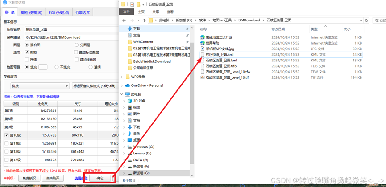Image resolution: width=386 pixels, height=187 pixels.
Task: Open the 主页 ribbon tab in Explorer
Action: point(141,12)
